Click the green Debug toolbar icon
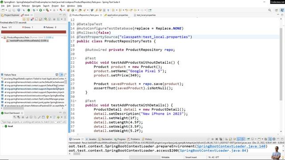 pyautogui.click(x=34, y=10)
